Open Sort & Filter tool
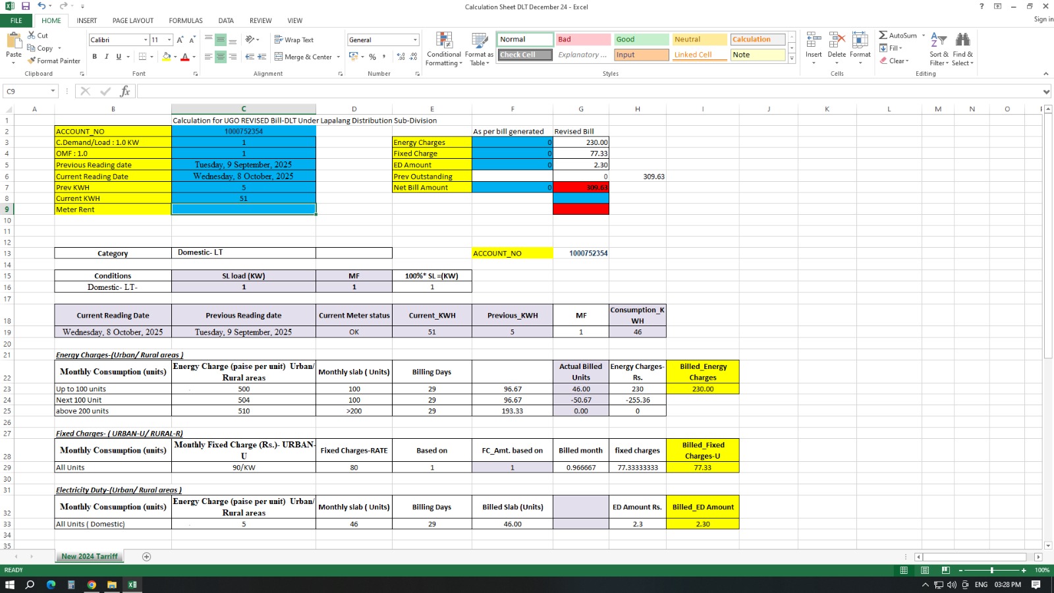1054x593 pixels. coord(939,49)
